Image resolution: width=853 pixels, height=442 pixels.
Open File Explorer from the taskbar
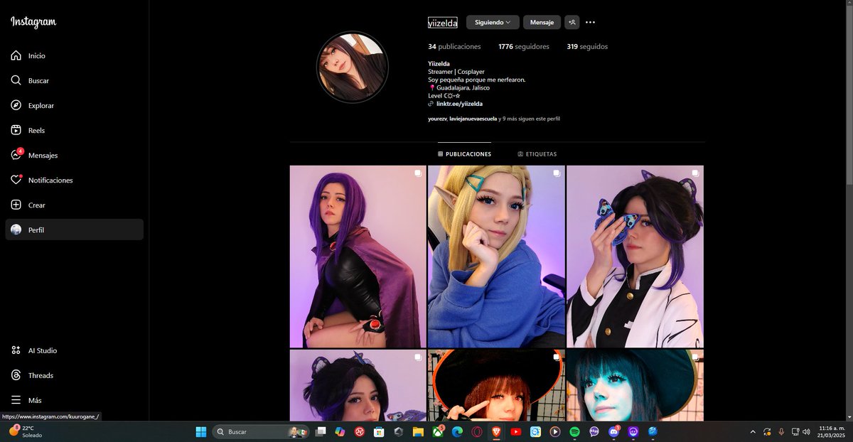pyautogui.click(x=418, y=431)
